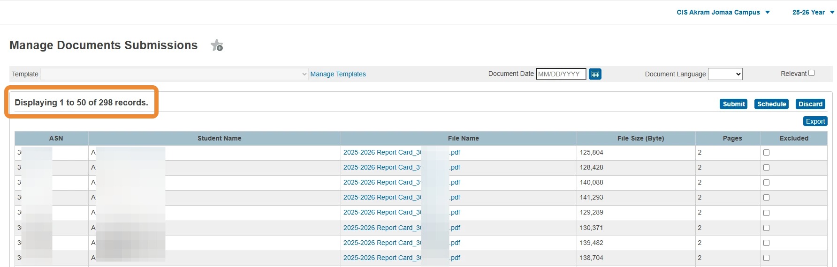Click the Manage Documents Submissions page title
Screen dimensions: 837x267
pyautogui.click(x=104, y=45)
